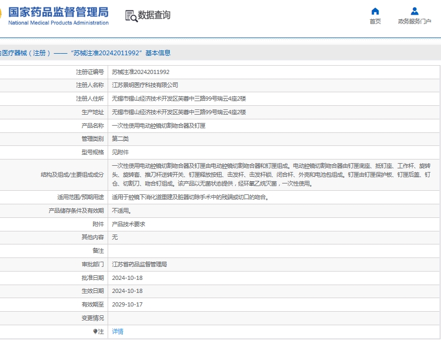This screenshot has width=441, height=344.
Task: Click the 变更情况 row label
Action: [93, 318]
